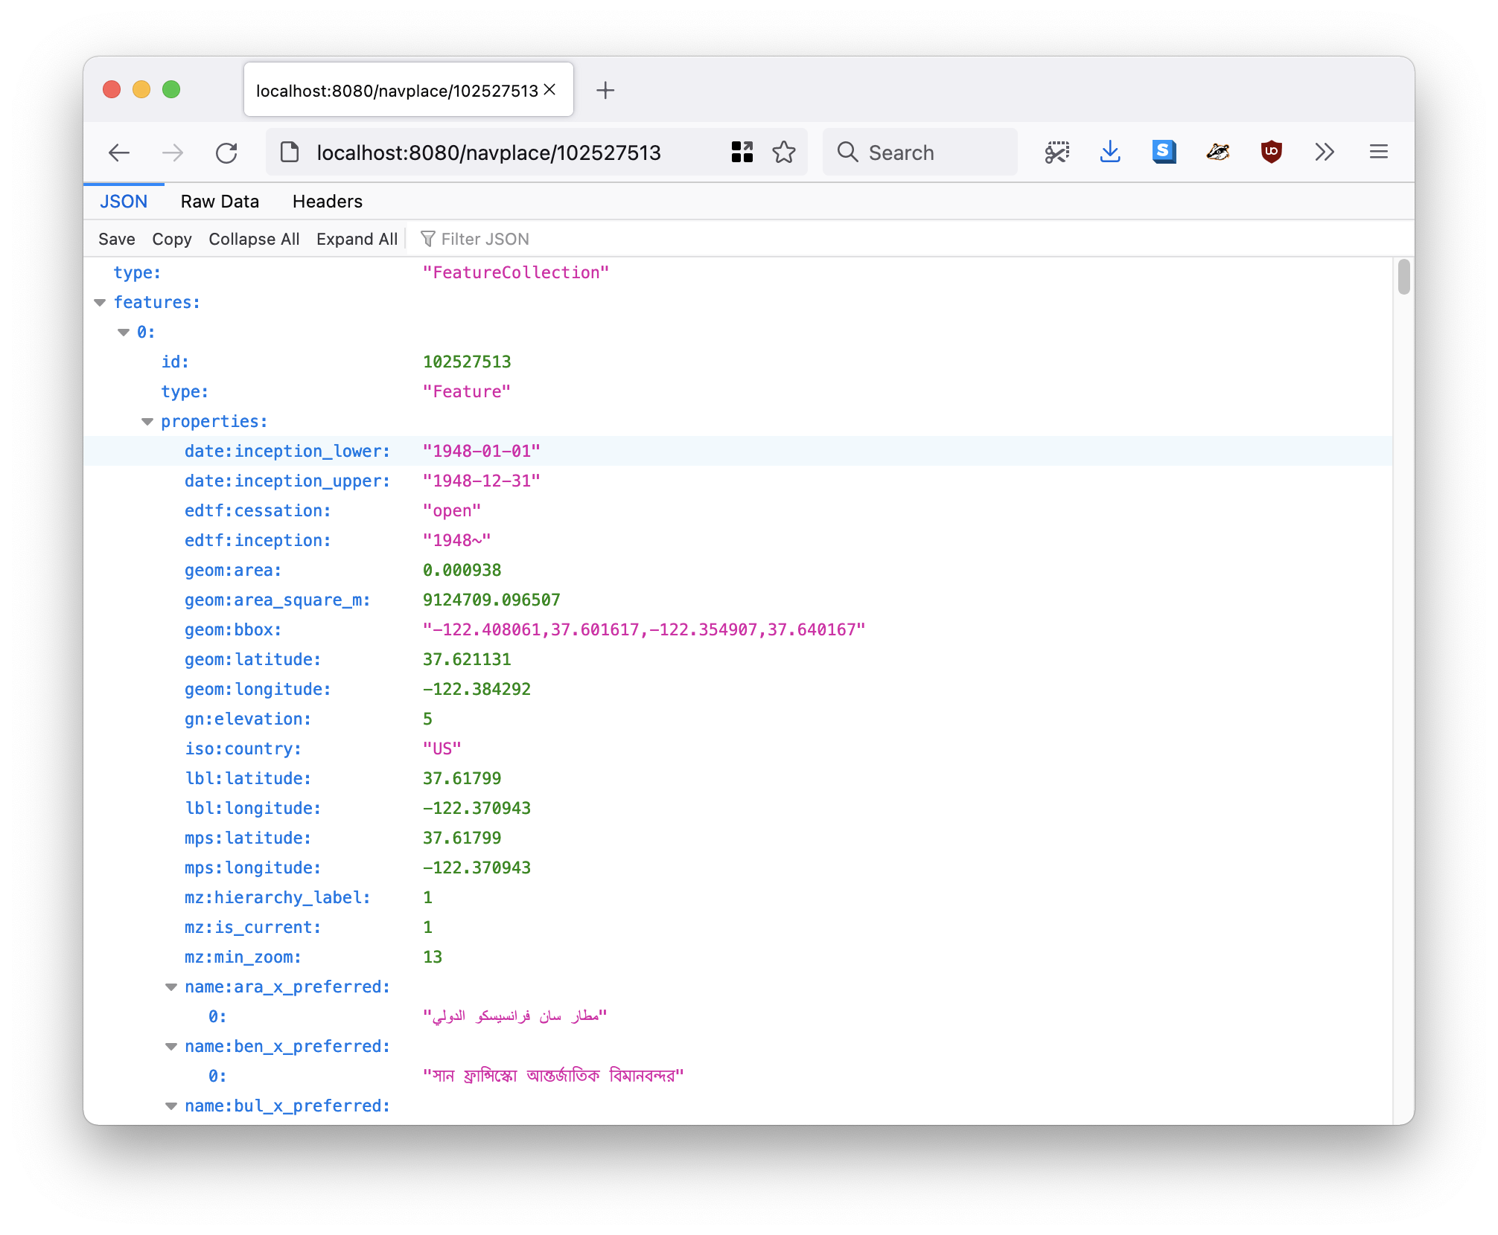Select the geom:area row

click(738, 570)
